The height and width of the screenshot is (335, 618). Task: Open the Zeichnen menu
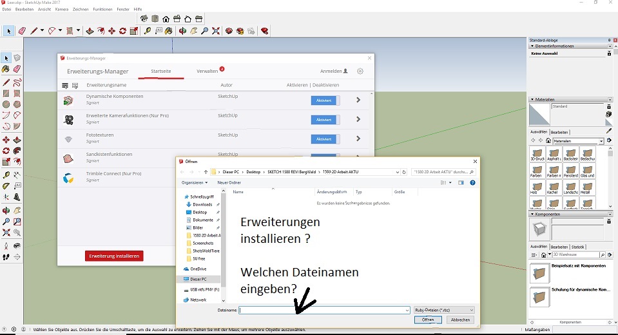click(x=81, y=10)
